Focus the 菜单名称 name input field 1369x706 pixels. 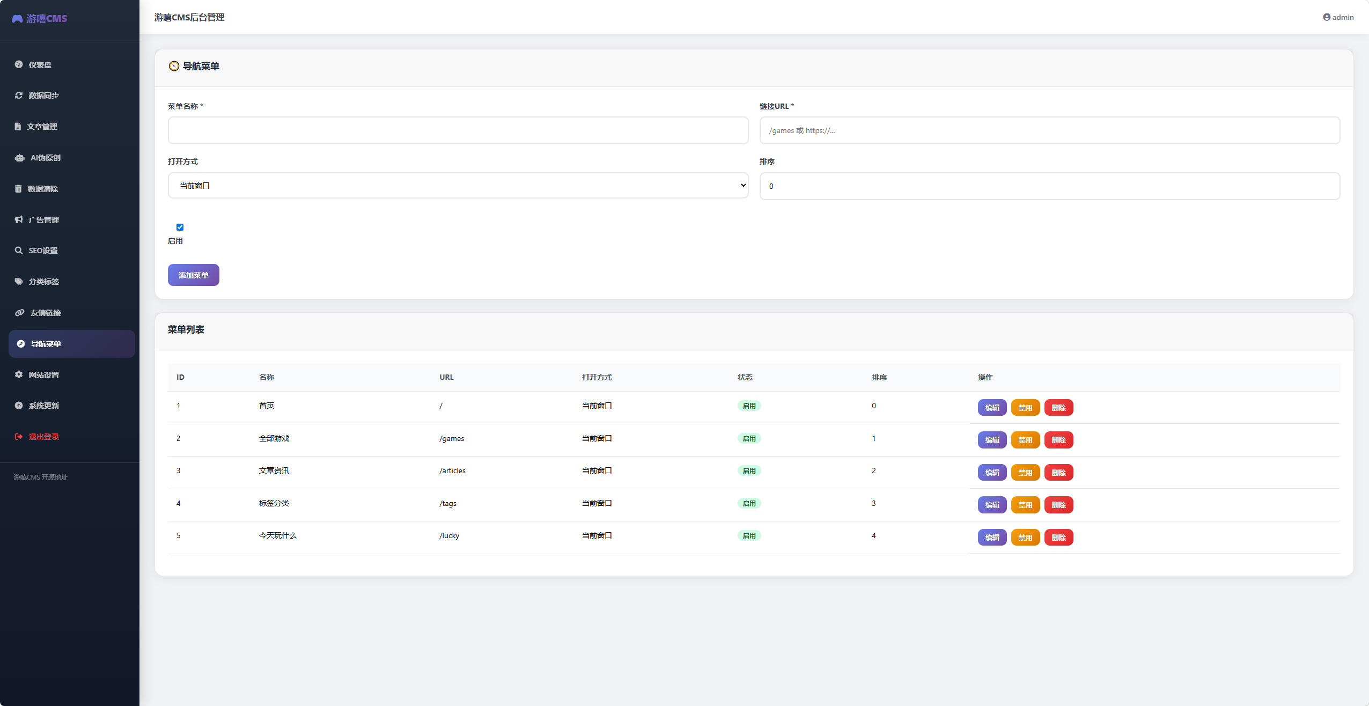coord(458,130)
